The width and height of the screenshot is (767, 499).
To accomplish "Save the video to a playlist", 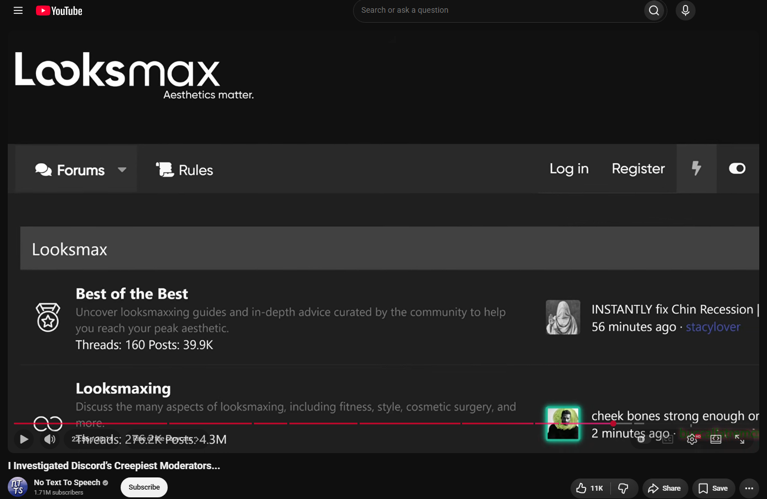I will pyautogui.click(x=713, y=488).
